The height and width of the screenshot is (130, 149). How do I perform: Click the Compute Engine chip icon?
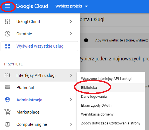tap(8, 124)
